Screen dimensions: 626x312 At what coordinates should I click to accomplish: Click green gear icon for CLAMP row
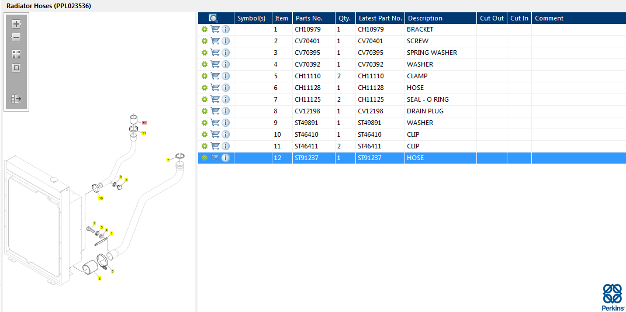pos(205,76)
